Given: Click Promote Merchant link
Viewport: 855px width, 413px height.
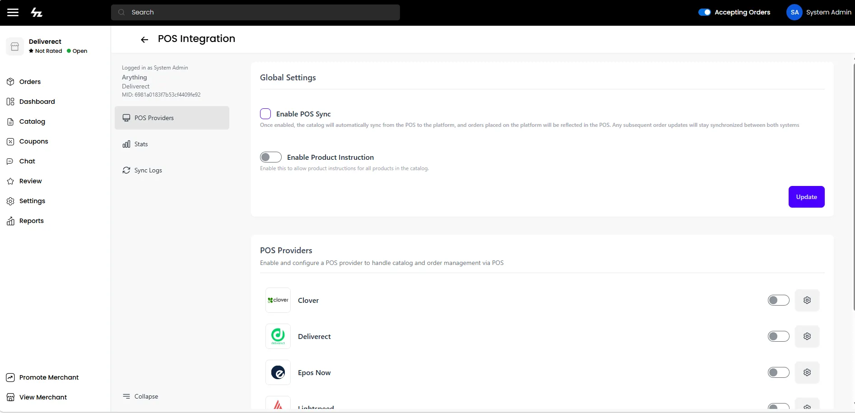Looking at the screenshot, I should pyautogui.click(x=42, y=377).
